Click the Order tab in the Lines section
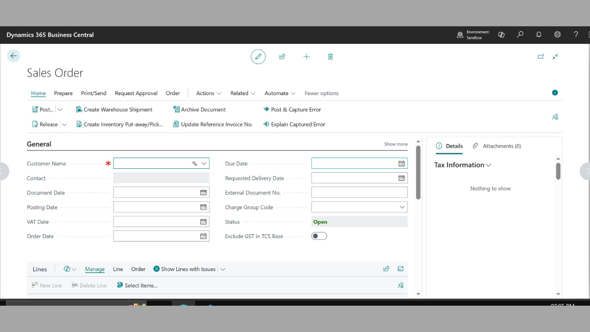The image size is (590, 332). coord(138,269)
